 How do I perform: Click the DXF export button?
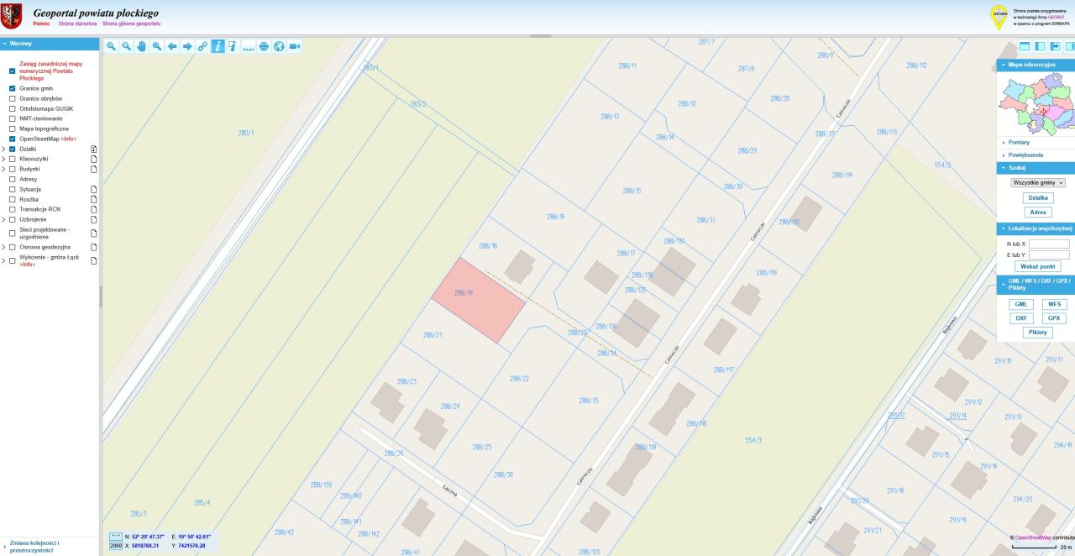click(1021, 318)
